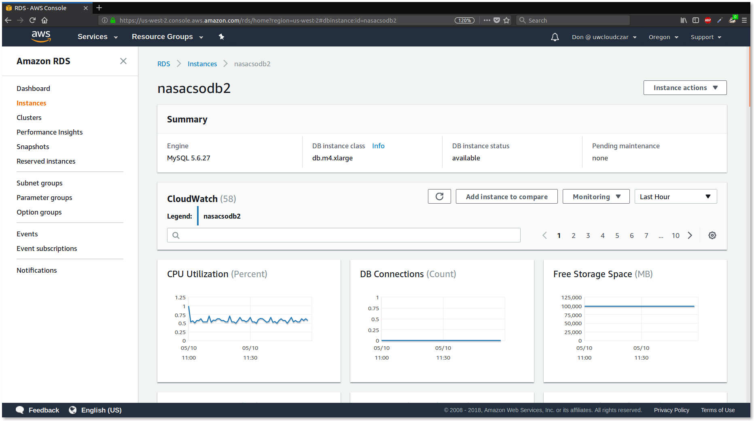Click the AWS logo home icon
Image resolution: width=754 pixels, height=421 pixels.
(41, 36)
